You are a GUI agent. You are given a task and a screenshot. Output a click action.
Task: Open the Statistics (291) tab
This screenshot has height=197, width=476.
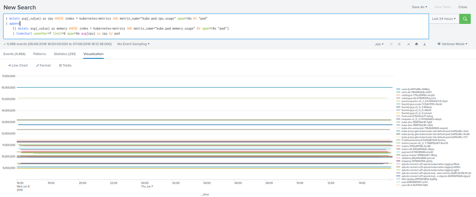pyautogui.click(x=65, y=54)
